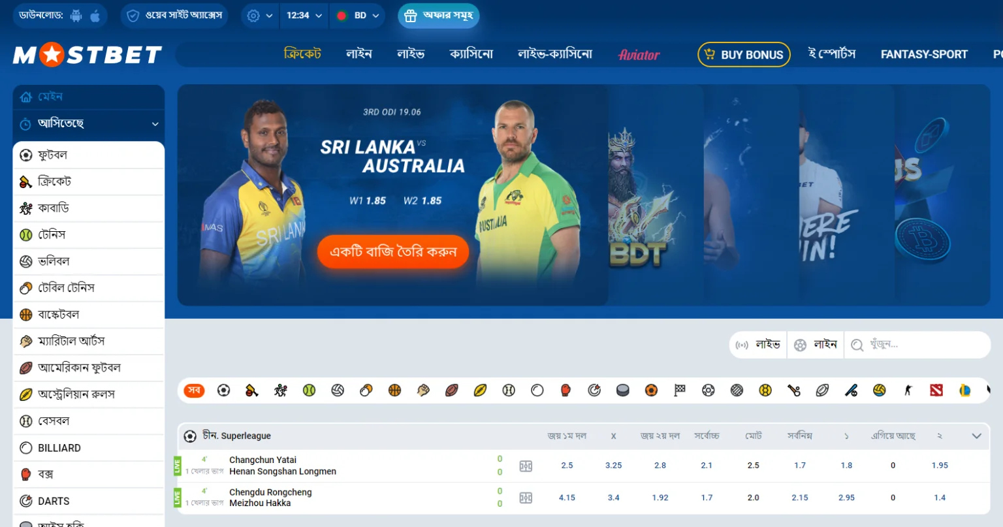Go to FANTASY-SPORT in top navigation
The image size is (1003, 527).
[924, 55]
